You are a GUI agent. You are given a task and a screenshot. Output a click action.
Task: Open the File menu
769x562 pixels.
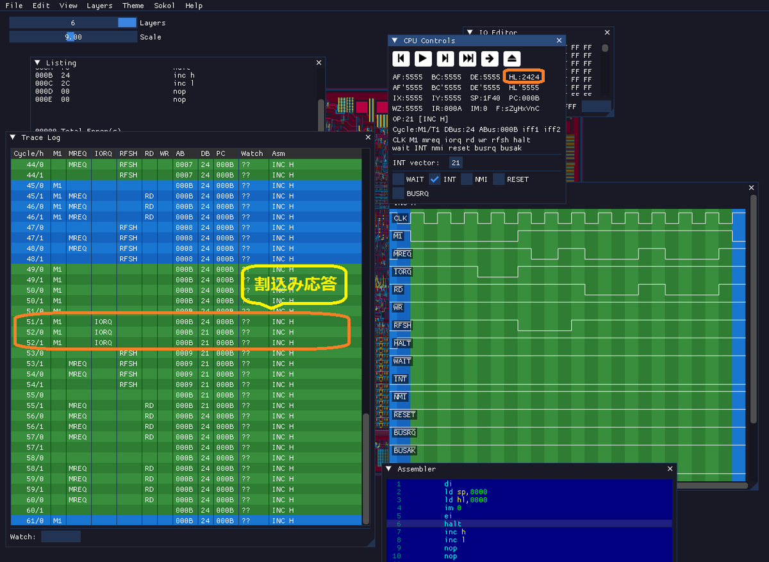13,6
